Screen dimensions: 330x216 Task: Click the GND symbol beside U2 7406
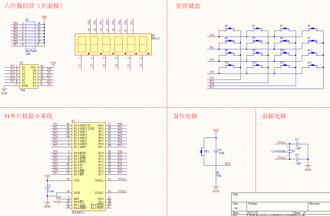click(5, 91)
